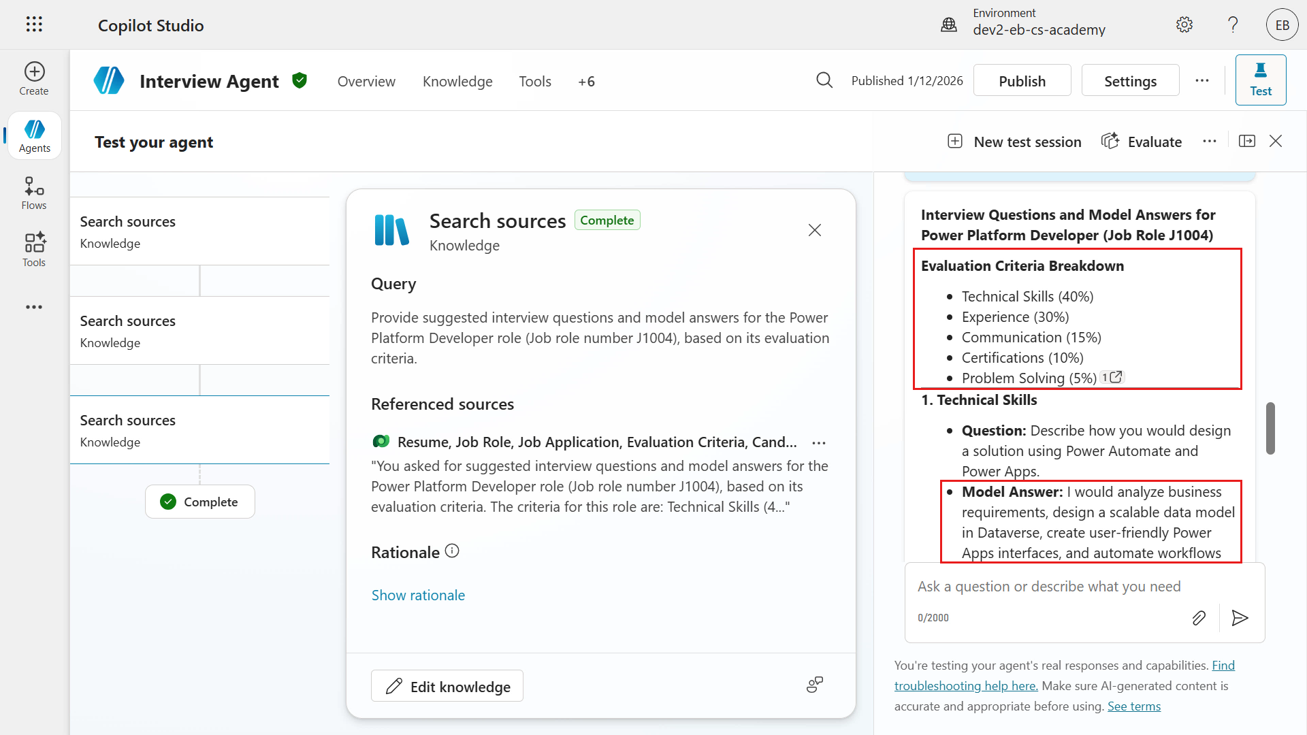
Task: Click the attach file paperclip icon
Action: (x=1199, y=618)
